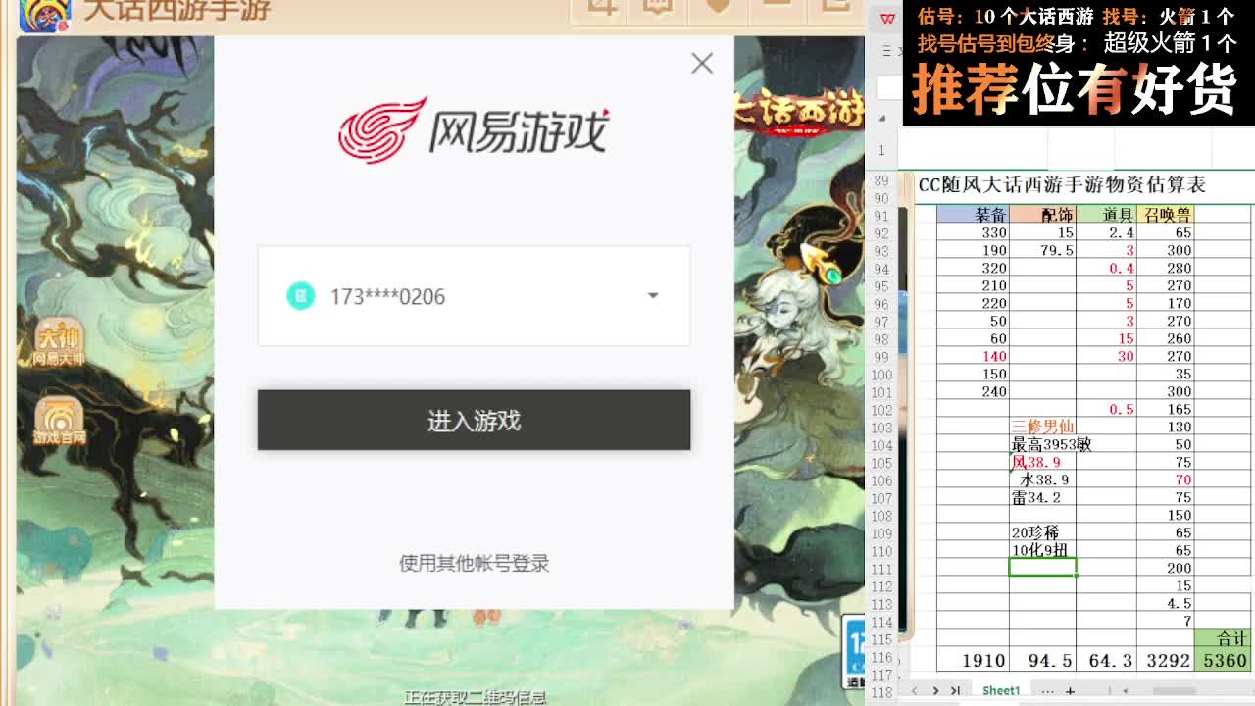Click the hamburger menu icon below WPS logo

(x=885, y=51)
